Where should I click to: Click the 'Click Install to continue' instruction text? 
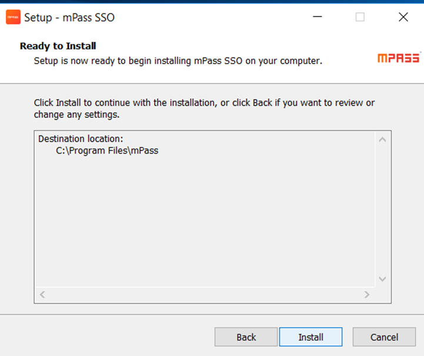[204, 108]
